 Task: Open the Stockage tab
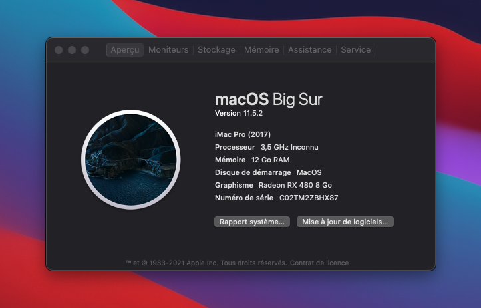[216, 50]
